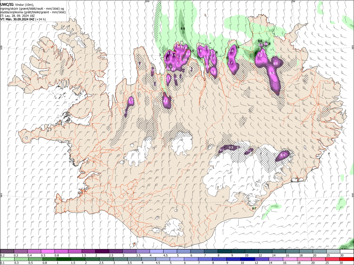The height and width of the screenshot is (265, 354).
Task: Click the '2.9' value on the northern snow patch
Action: pos(170,53)
